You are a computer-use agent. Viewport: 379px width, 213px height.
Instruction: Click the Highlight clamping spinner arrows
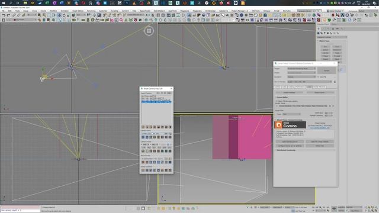click(332, 115)
